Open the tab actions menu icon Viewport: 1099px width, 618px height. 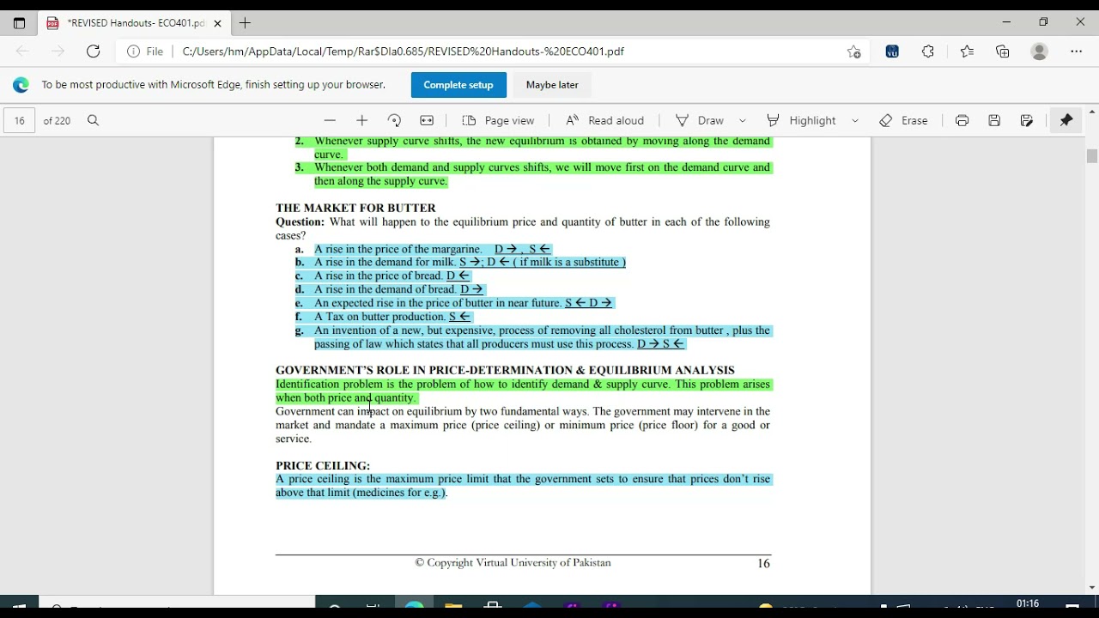pyautogui.click(x=19, y=23)
